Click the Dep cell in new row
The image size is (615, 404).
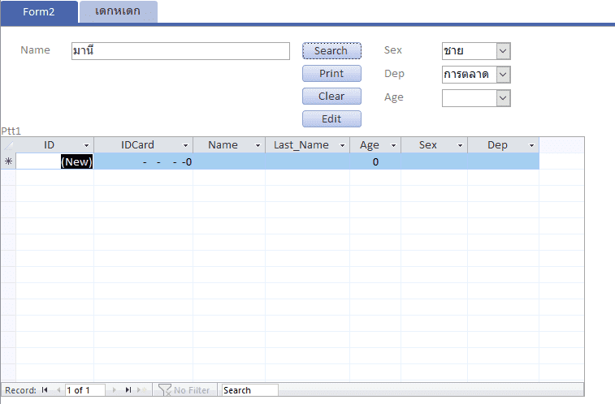coord(503,161)
